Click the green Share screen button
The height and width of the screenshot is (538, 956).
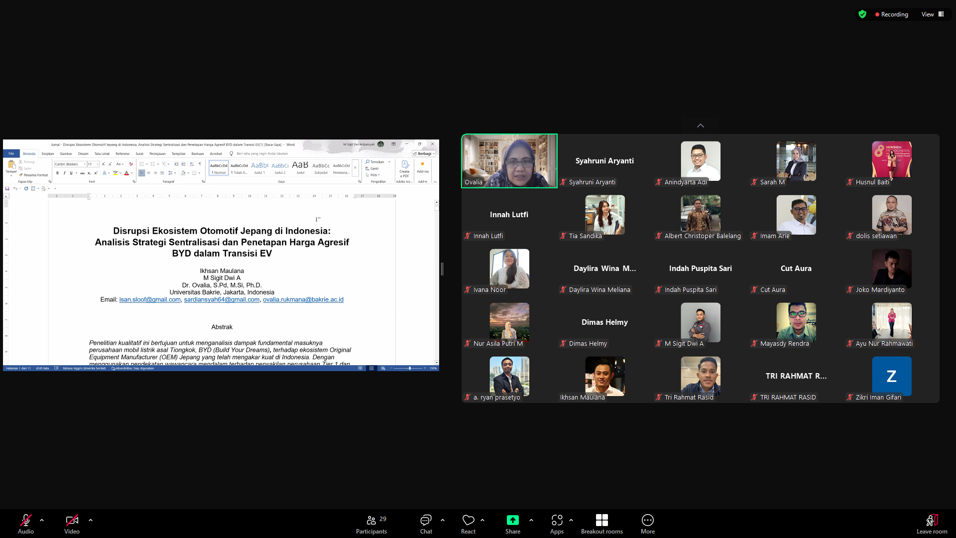512,524
